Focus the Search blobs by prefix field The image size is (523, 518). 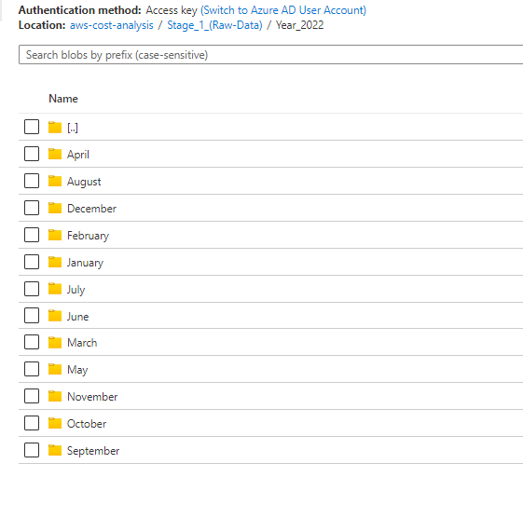pos(270,55)
